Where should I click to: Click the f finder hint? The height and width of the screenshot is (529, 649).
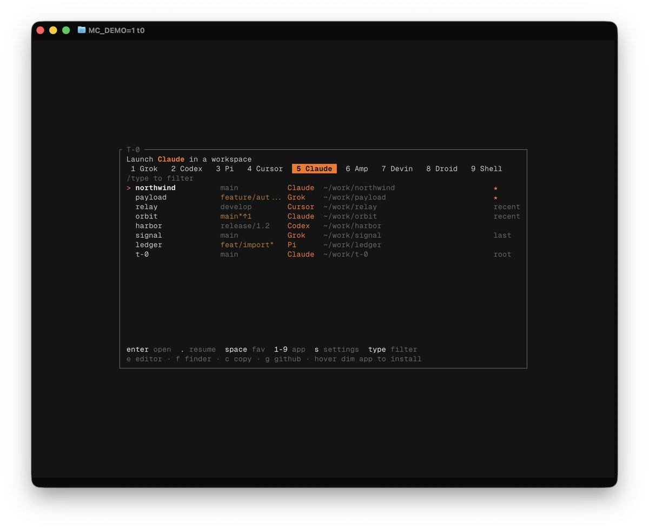click(x=194, y=359)
